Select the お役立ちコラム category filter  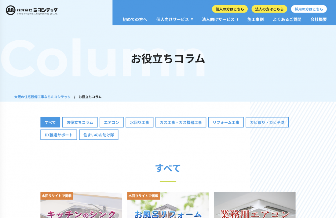80,122
